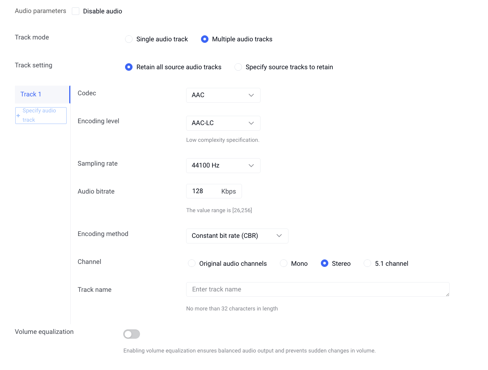This screenshot has width=488, height=370.
Task: Click the Encoding method chevron arrow
Action: point(279,236)
